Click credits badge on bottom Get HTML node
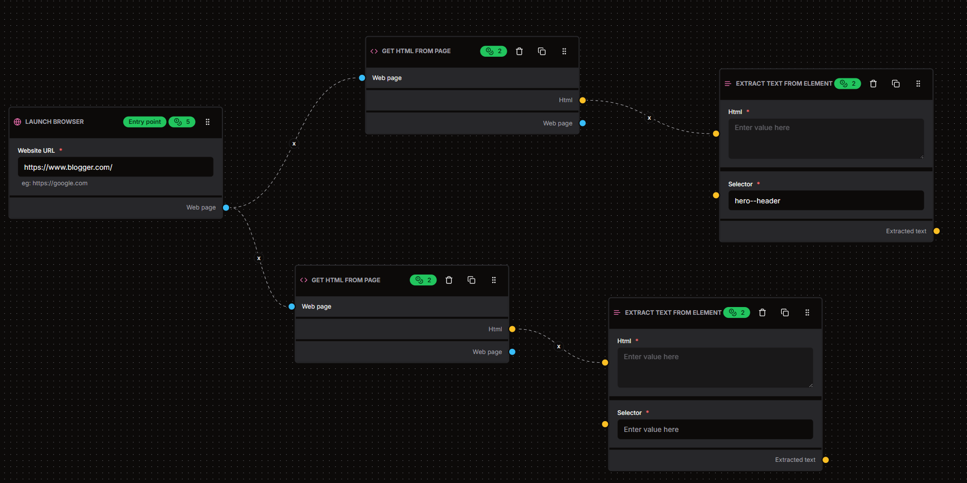Viewport: 967px width, 483px height. click(x=423, y=280)
